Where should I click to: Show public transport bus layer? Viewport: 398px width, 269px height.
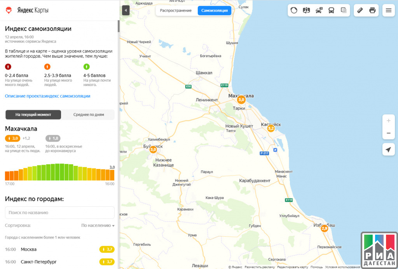(331, 11)
